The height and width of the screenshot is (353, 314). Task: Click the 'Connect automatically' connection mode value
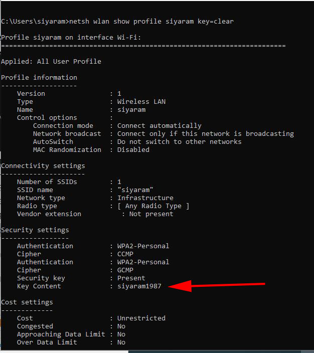[x=159, y=126]
